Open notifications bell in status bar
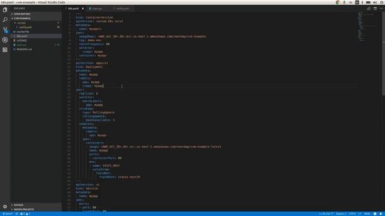This screenshot has height=216, width=385. pos(381,214)
